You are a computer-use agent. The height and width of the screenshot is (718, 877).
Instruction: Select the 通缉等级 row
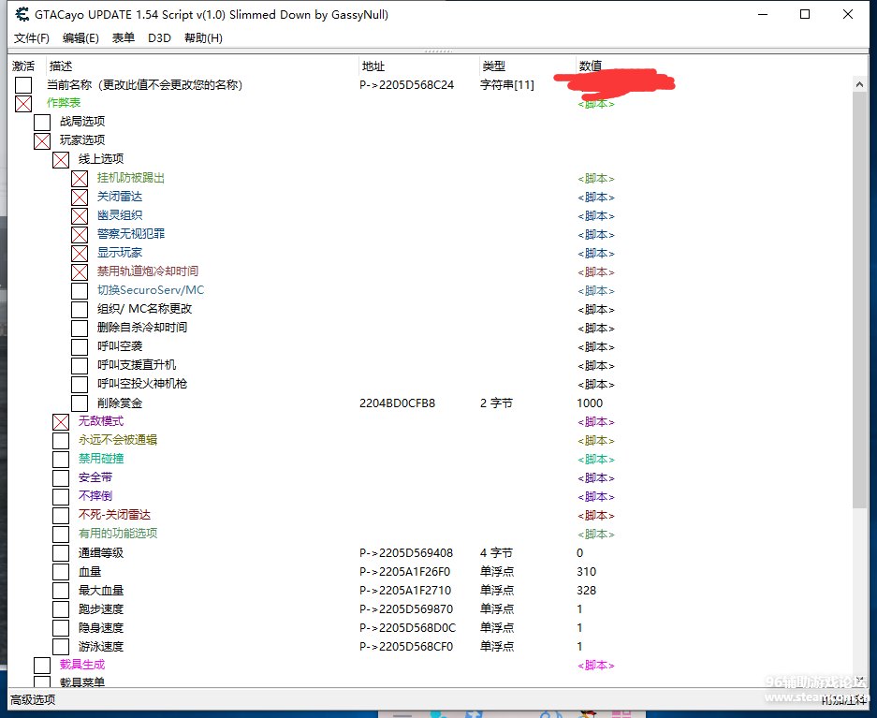point(101,553)
